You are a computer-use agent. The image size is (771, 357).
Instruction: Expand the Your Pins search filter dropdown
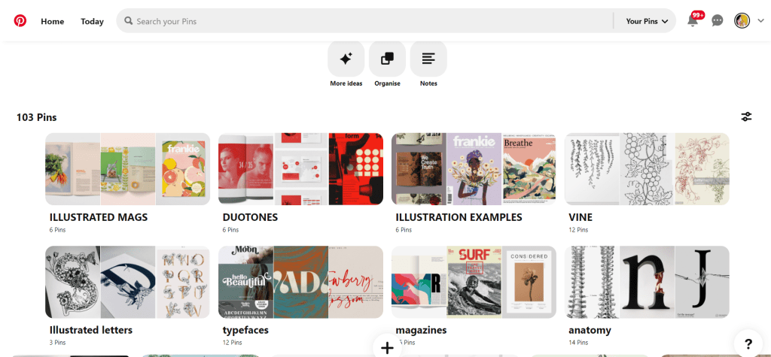click(x=647, y=21)
